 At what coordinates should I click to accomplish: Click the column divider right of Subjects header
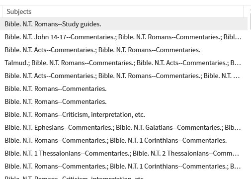click(243, 11)
